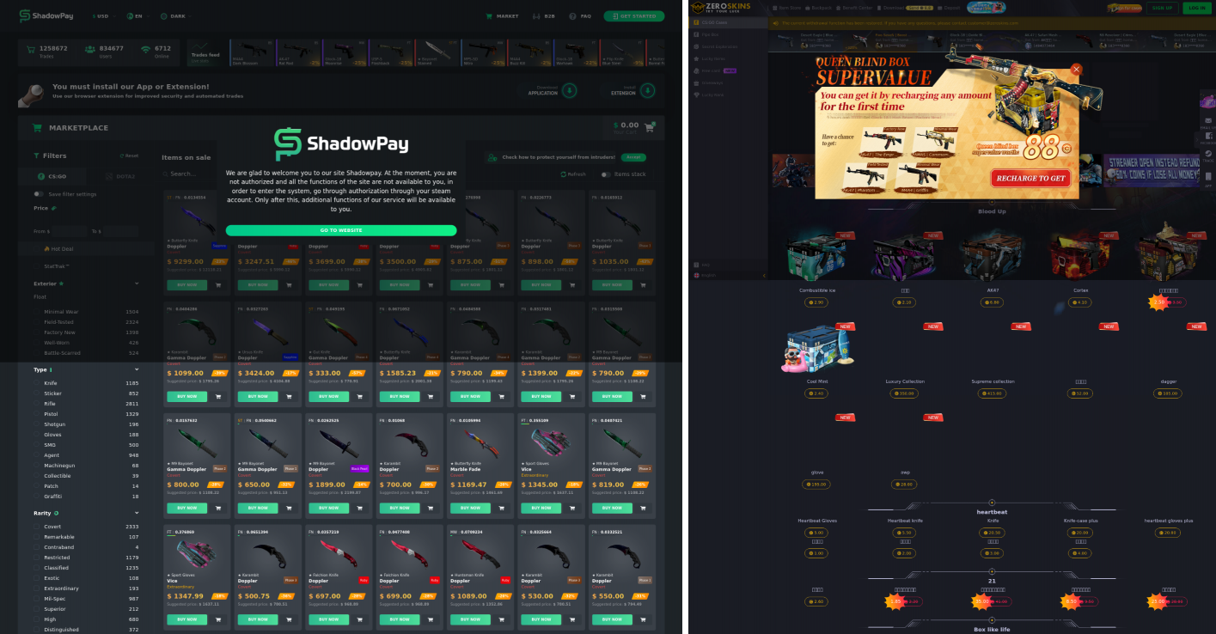Click the Install Extension icon
The image size is (1216, 634).
pyautogui.click(x=647, y=90)
